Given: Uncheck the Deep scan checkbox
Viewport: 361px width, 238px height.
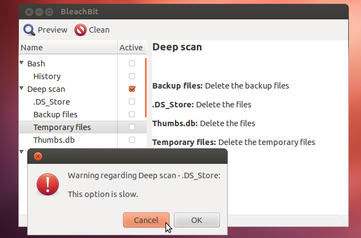Looking at the screenshot, I should [132, 89].
